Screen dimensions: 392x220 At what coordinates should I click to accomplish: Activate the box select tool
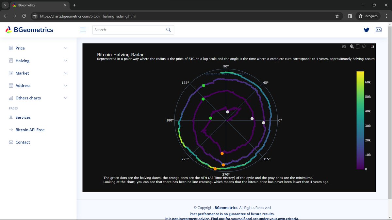(358, 47)
